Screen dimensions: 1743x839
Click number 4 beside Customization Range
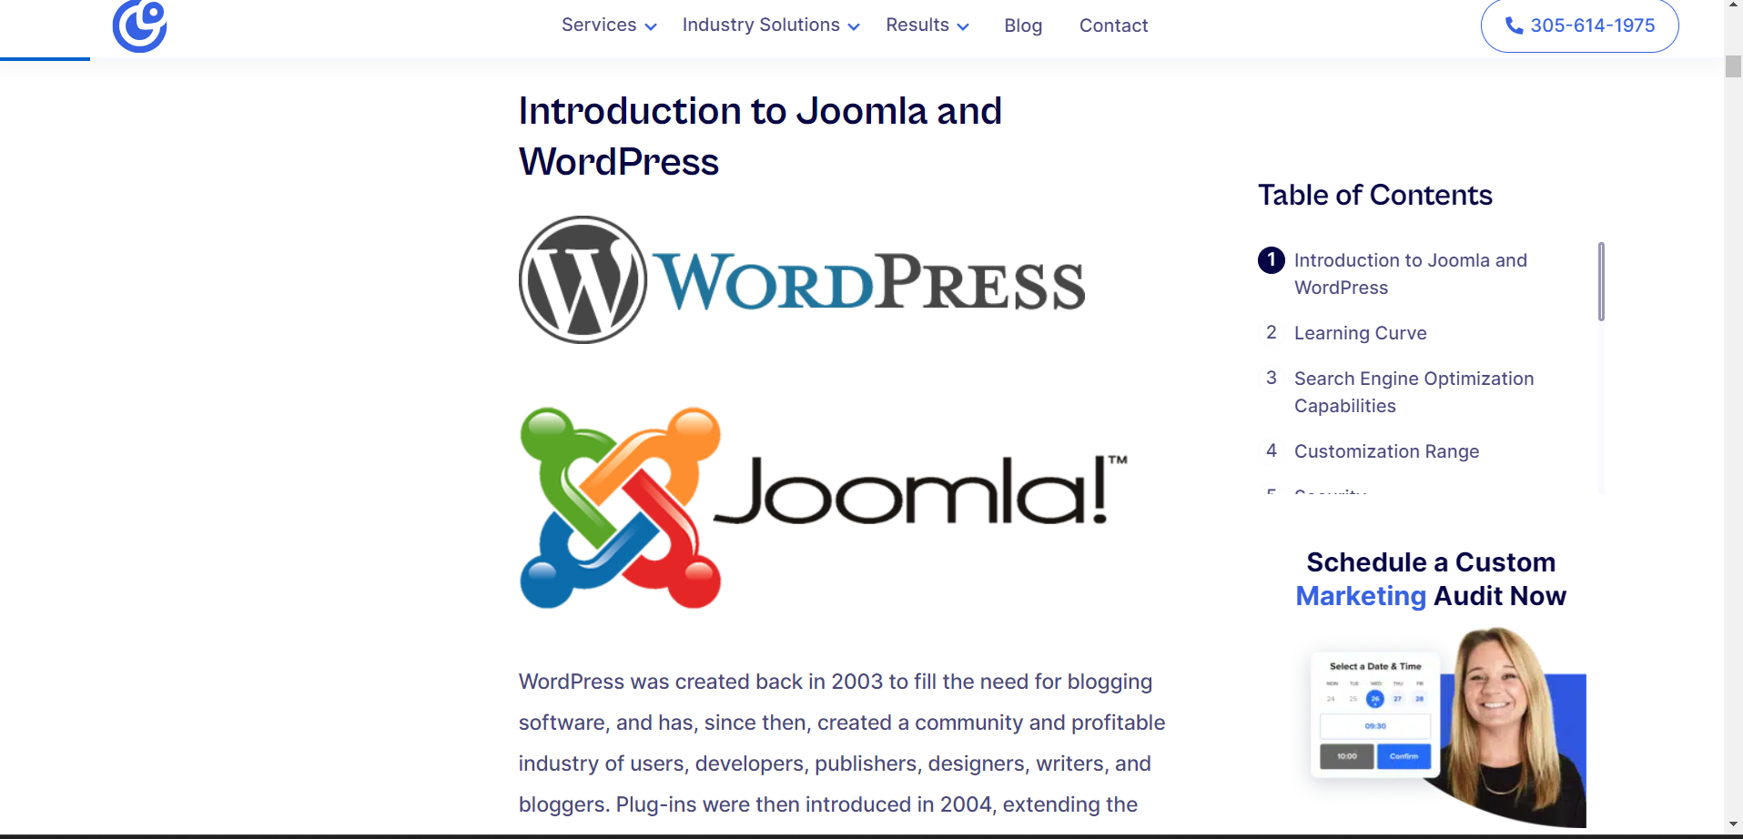coord(1272,450)
